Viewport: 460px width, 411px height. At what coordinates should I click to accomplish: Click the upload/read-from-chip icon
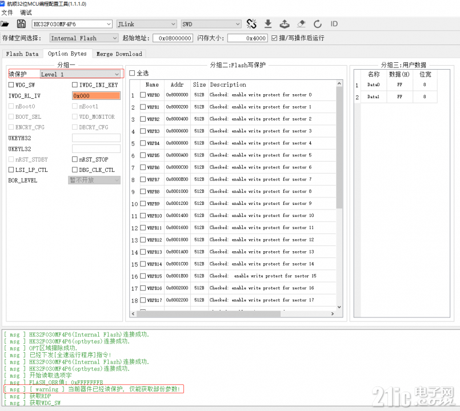284,24
